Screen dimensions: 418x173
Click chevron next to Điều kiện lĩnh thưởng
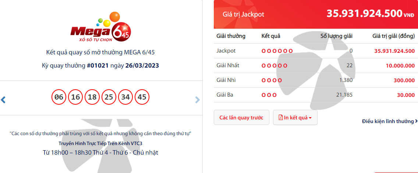(416, 121)
